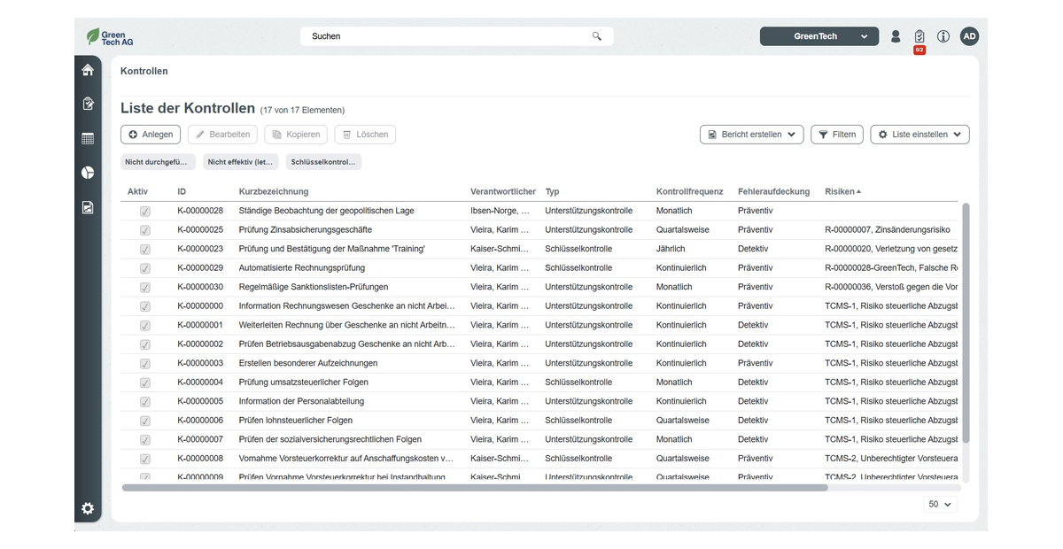Click the Filtern button
This screenshot has height=549, width=1063.
click(836, 135)
